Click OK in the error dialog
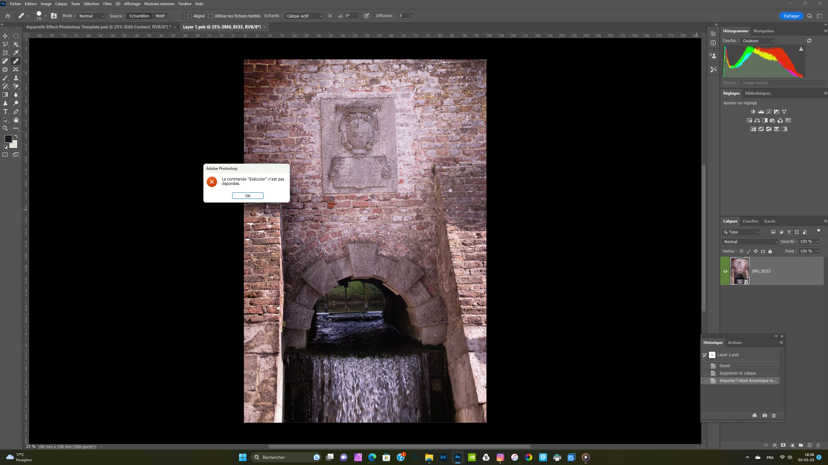 click(248, 196)
